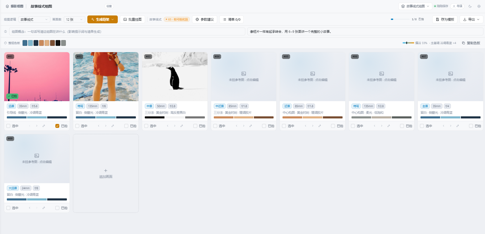Image resolution: width=485 pixels, height=234 pixels.
Task: Click the edit pencil on card #06
Action: pos(389,126)
